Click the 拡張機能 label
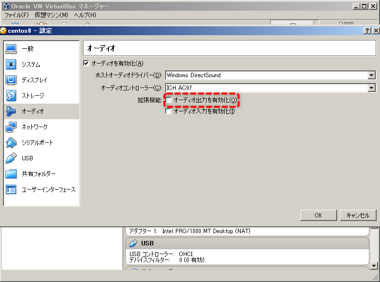Image resolution: width=380 pixels, height=282 pixels. [x=149, y=100]
